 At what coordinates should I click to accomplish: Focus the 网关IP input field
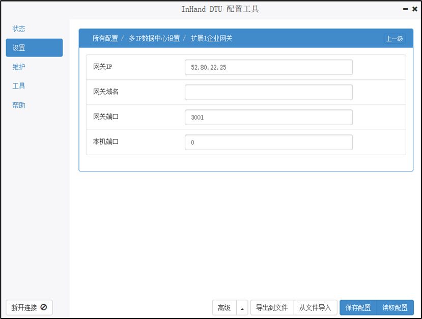tap(269, 67)
